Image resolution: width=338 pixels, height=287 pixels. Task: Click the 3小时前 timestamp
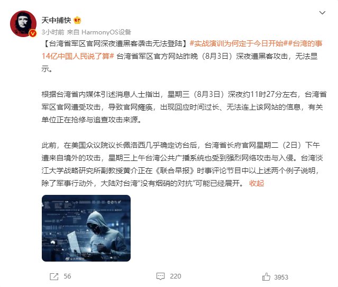[53, 32]
